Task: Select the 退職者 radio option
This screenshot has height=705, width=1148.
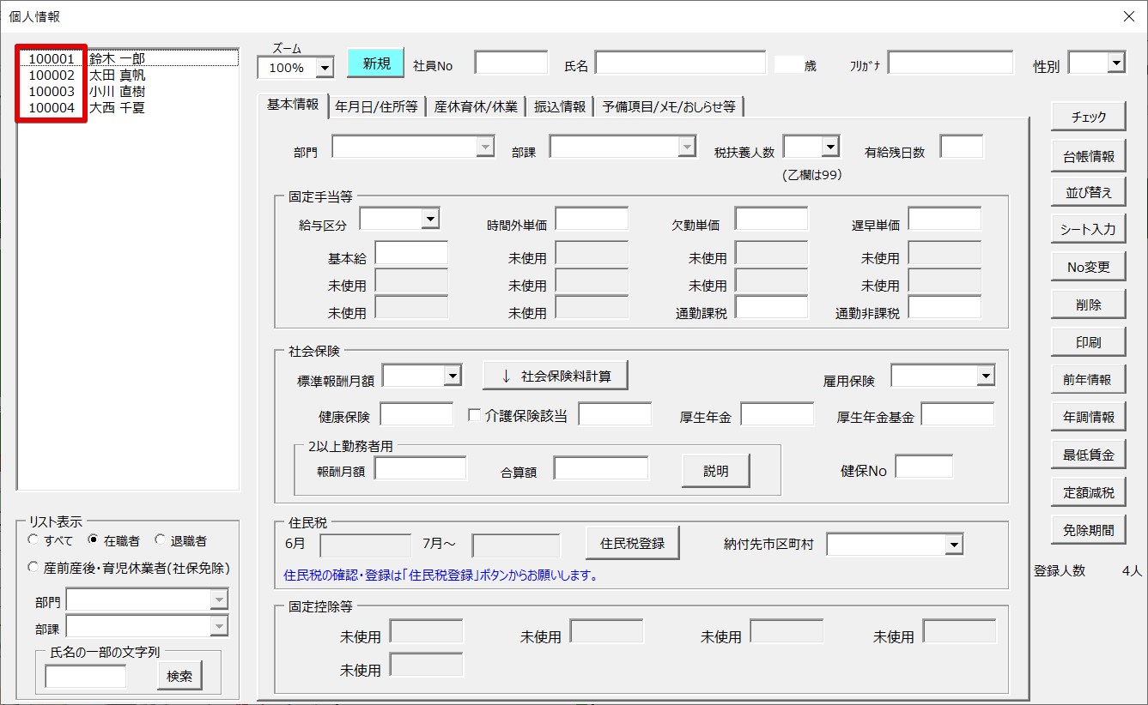Action: click(161, 540)
